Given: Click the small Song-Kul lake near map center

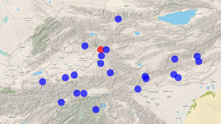Looking at the screenshot, I should point(137,33).
